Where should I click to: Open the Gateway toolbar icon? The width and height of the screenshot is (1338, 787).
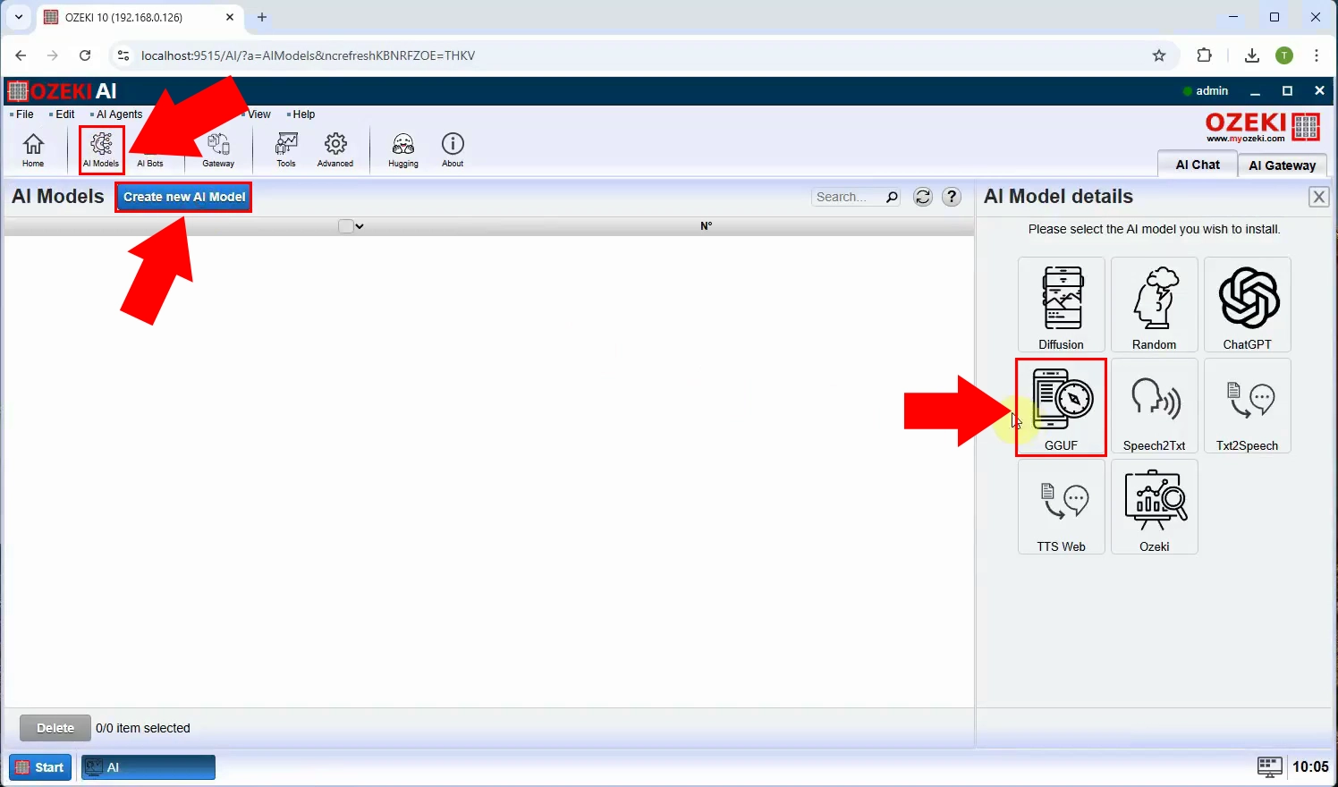(x=218, y=149)
